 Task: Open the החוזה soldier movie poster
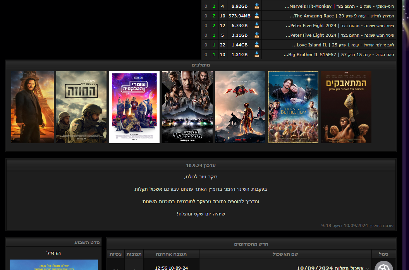tap(81, 107)
